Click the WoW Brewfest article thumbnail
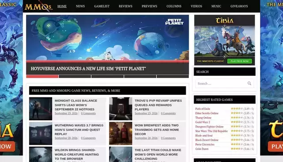This screenshot has height=162, width=283. point(121,134)
